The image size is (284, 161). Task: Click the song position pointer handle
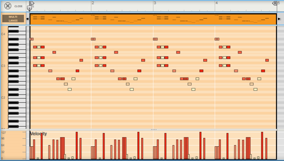pos(30,8)
